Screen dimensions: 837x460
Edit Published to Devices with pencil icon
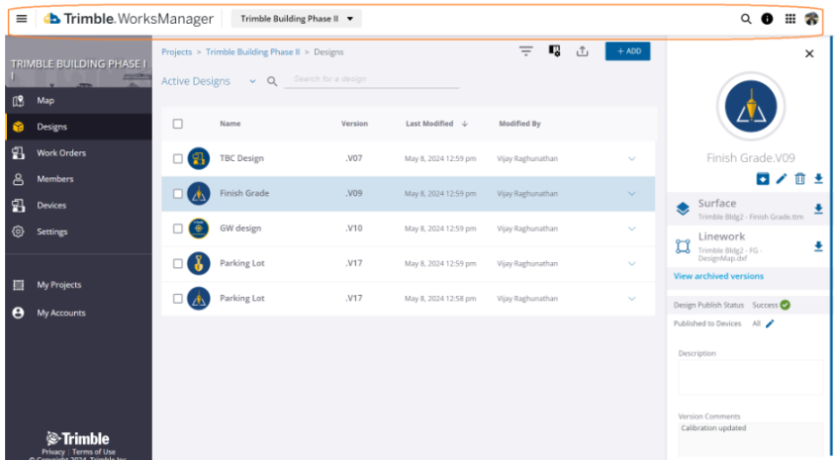coord(770,323)
